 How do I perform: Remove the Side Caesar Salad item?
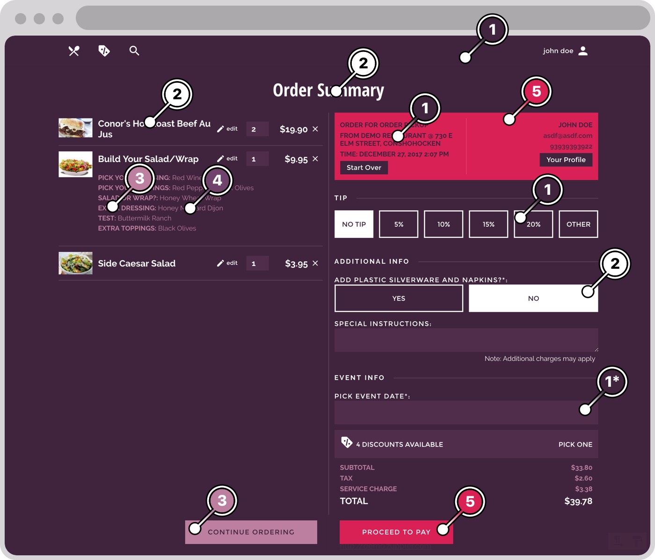pos(315,264)
